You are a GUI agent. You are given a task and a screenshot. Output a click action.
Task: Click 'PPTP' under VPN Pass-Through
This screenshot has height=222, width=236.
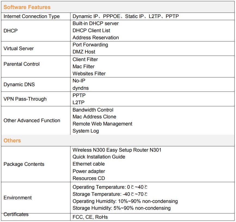click(79, 95)
